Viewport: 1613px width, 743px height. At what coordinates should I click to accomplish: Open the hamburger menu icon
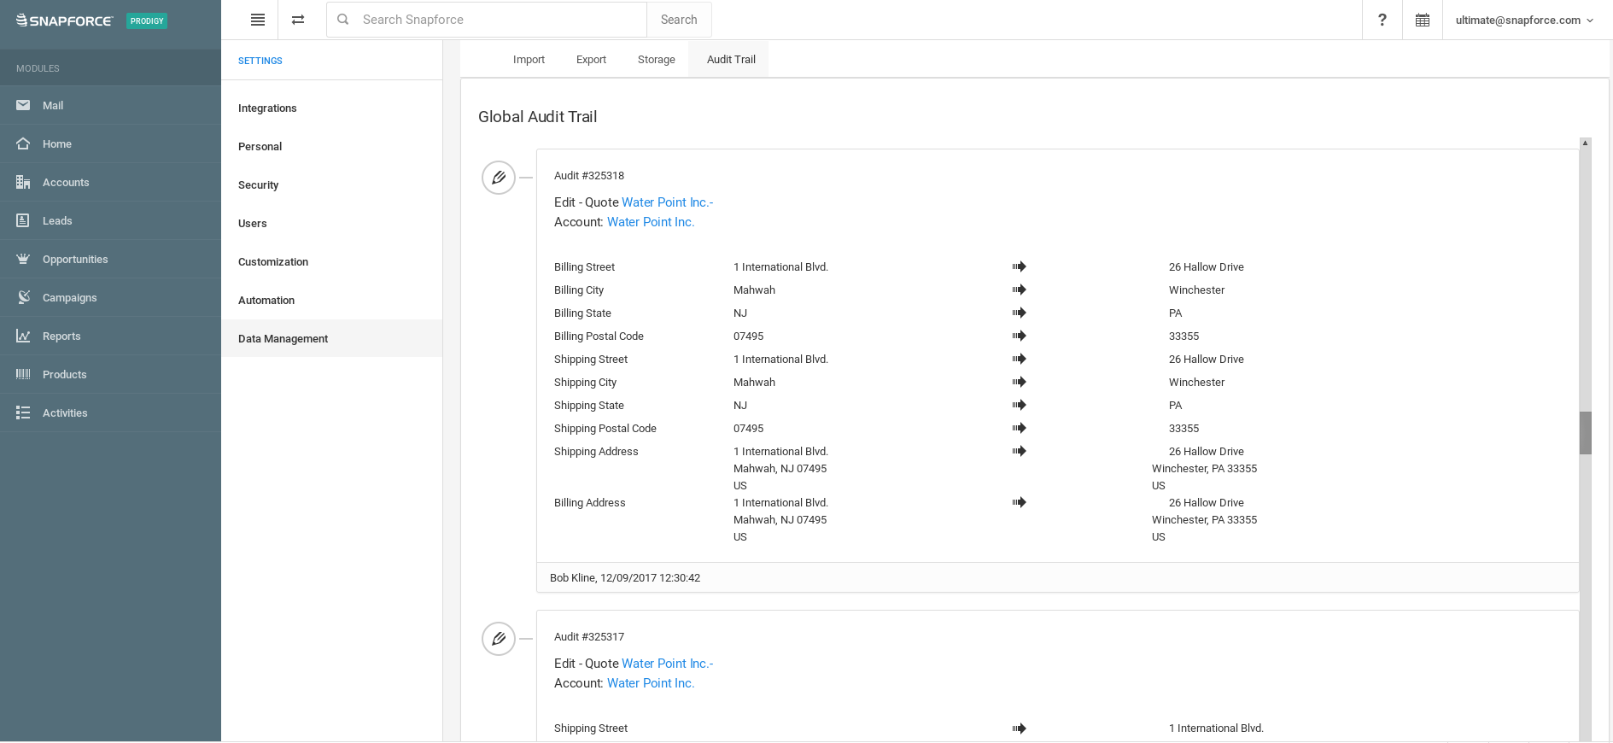point(258,20)
